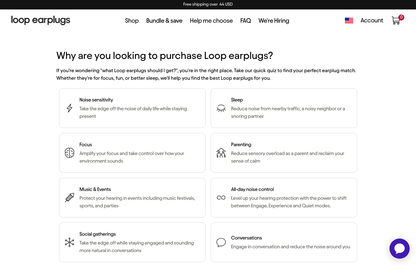Click the speech bubble Conversations icon
The image size is (416, 265).
221,242
